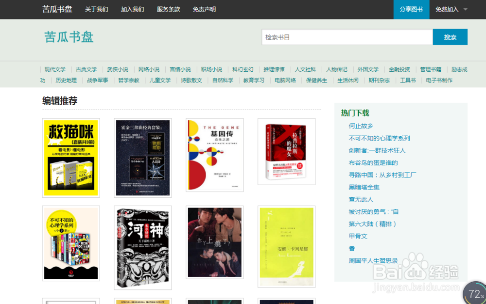The width and height of the screenshot is (486, 304).
Task: Select the 加入我们 menu item
Action: click(132, 9)
